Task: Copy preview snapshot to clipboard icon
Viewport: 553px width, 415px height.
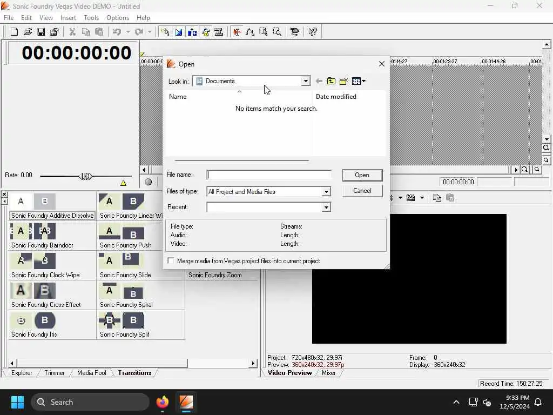Action: pos(437,198)
